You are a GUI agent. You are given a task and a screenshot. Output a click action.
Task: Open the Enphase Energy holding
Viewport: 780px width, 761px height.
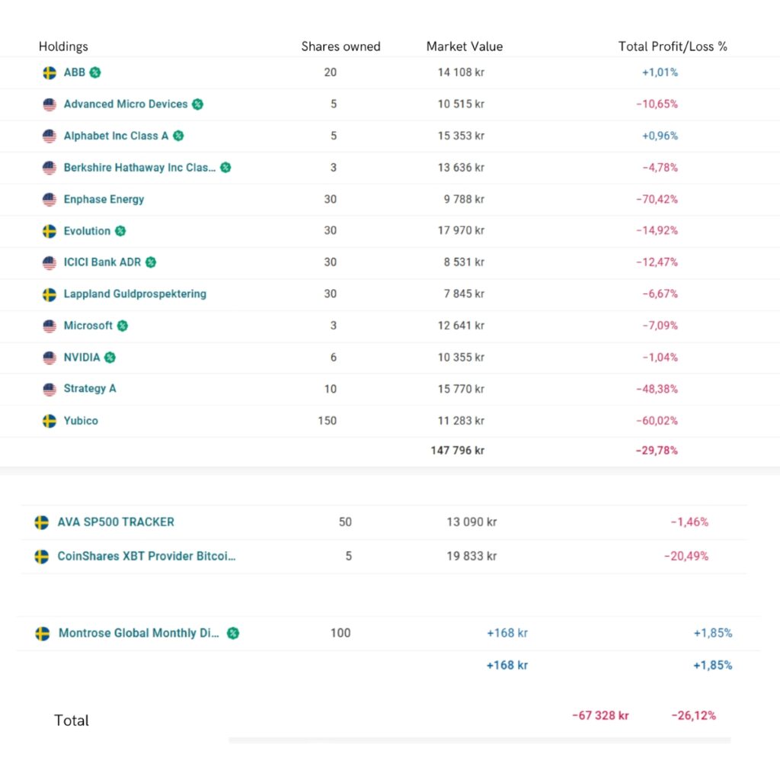pyautogui.click(x=104, y=200)
